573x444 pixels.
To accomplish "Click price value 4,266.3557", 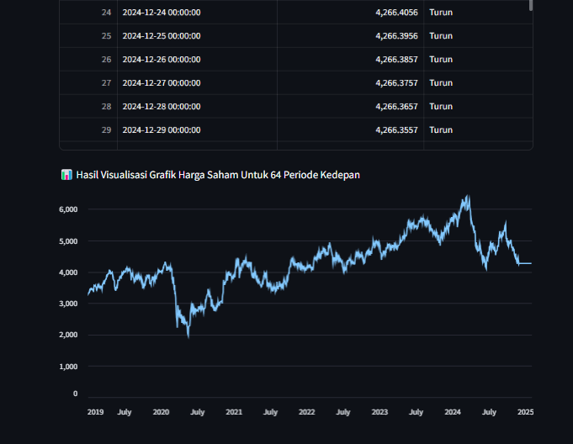I will pos(396,130).
